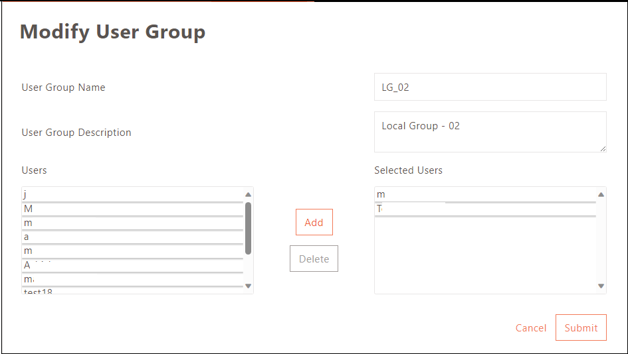Select 'T' entry in Selected Users list
Viewport: 628px width, 354px height.
point(485,209)
